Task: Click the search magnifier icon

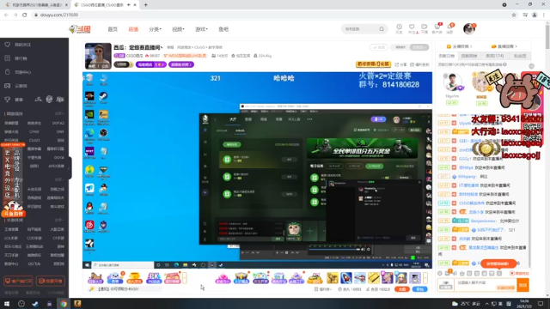Action: coord(382,29)
